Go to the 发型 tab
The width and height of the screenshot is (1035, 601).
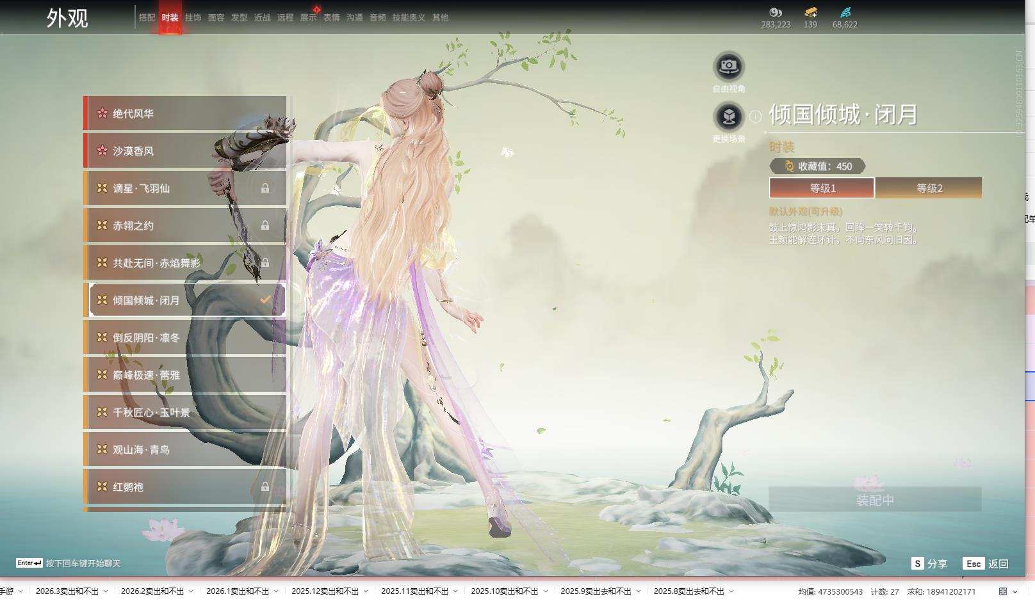[240, 17]
